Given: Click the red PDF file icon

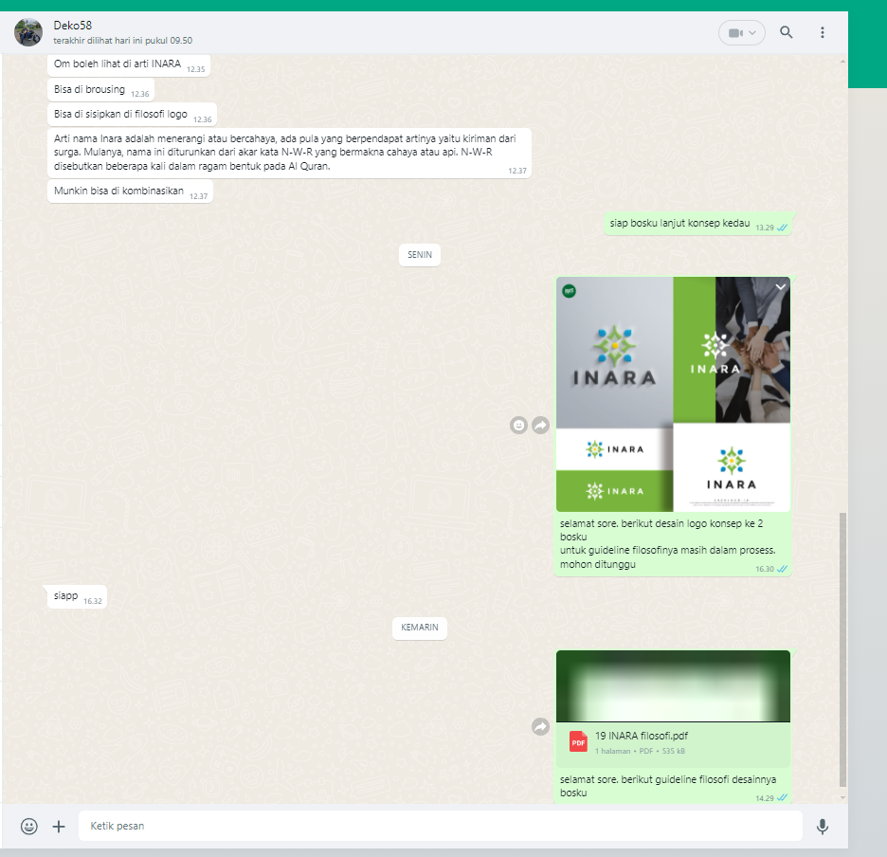Looking at the screenshot, I should [x=578, y=742].
